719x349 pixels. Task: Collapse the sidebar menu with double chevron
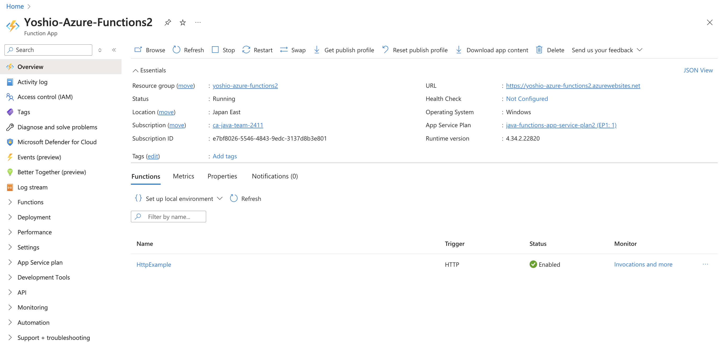(114, 50)
